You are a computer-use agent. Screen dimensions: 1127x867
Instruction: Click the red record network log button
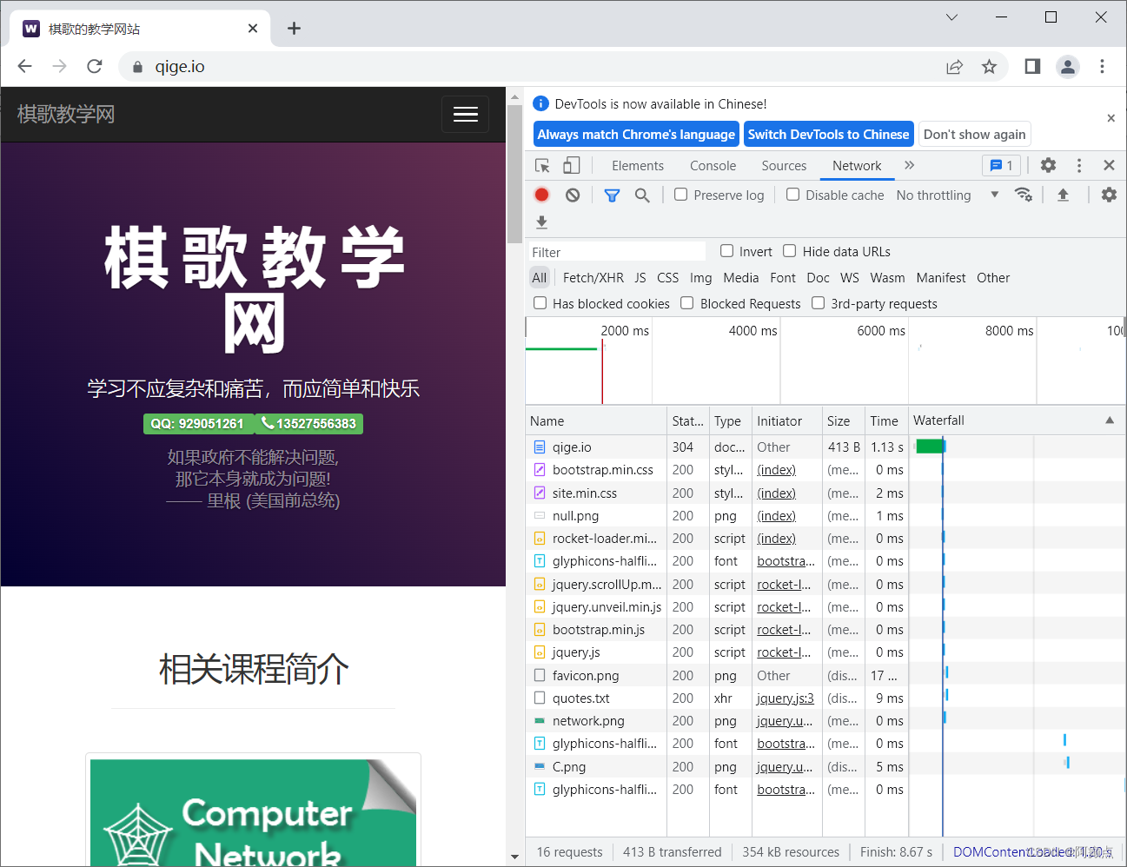[541, 195]
